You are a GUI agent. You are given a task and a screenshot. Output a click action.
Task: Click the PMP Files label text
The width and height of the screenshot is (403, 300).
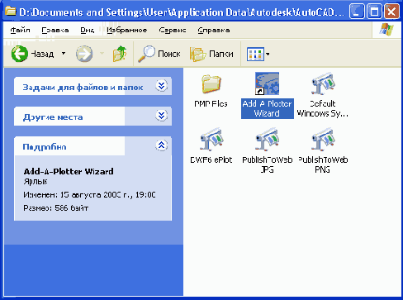click(x=211, y=104)
